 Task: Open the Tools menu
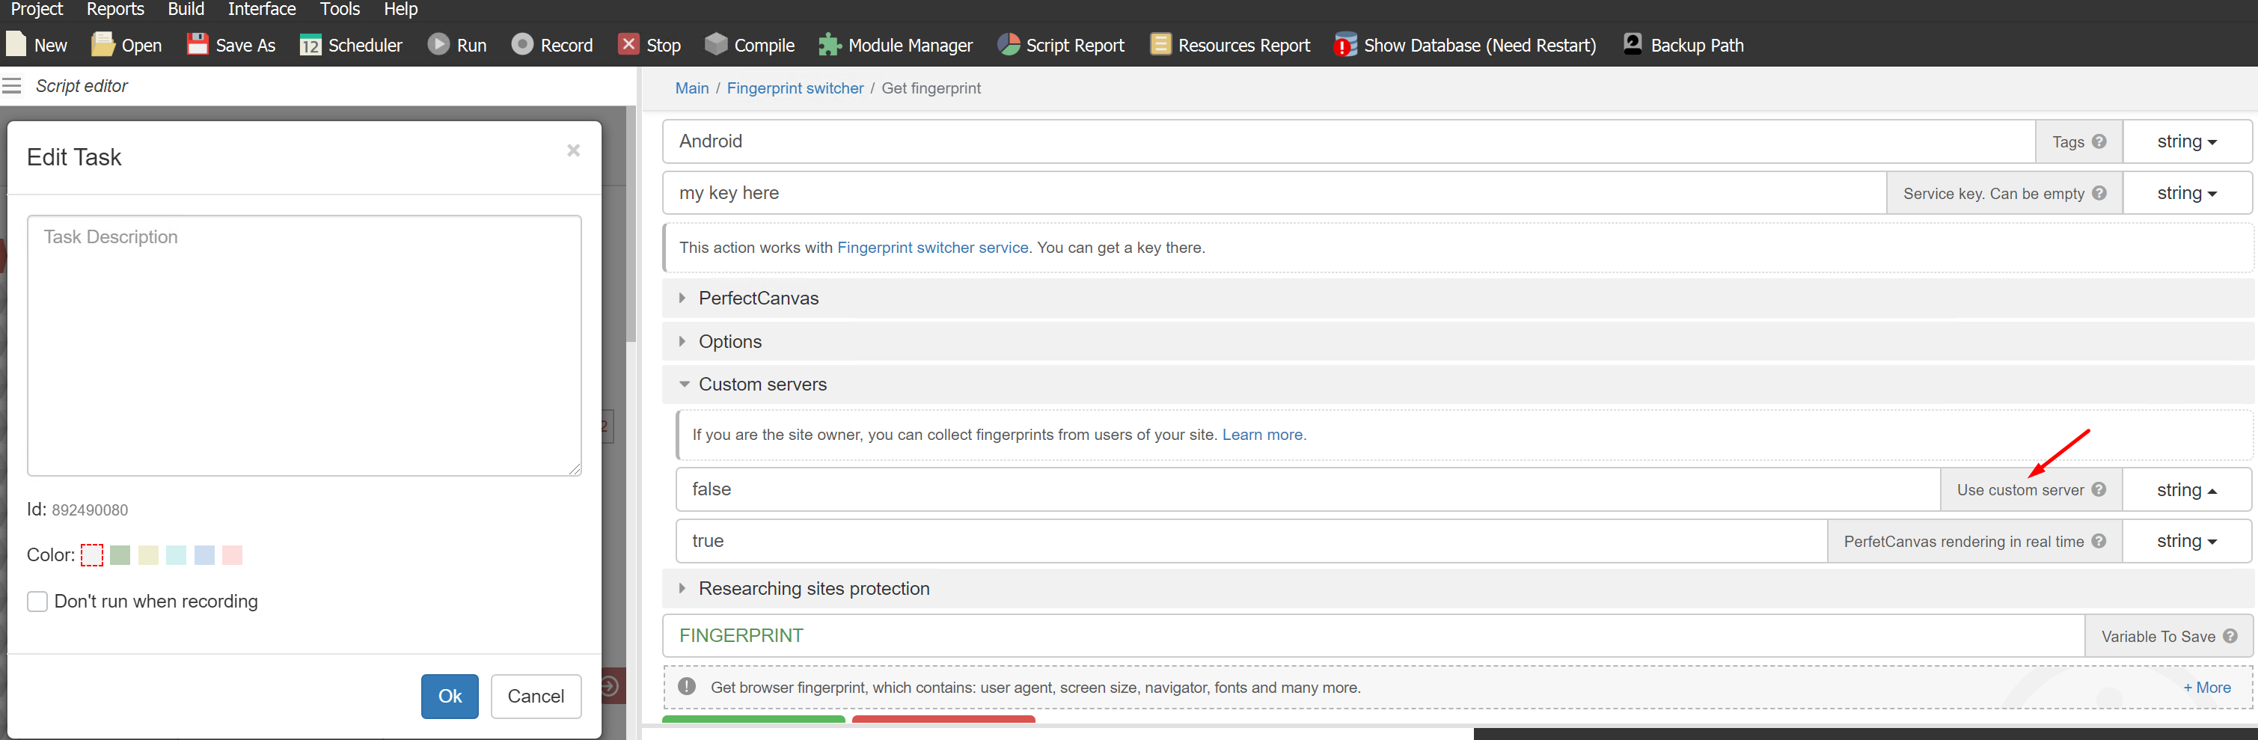[339, 10]
